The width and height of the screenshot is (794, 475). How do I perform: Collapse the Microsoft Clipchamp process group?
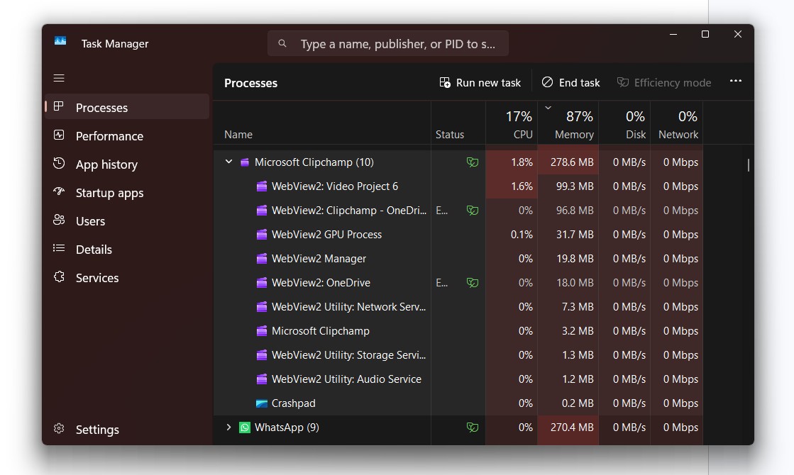228,162
